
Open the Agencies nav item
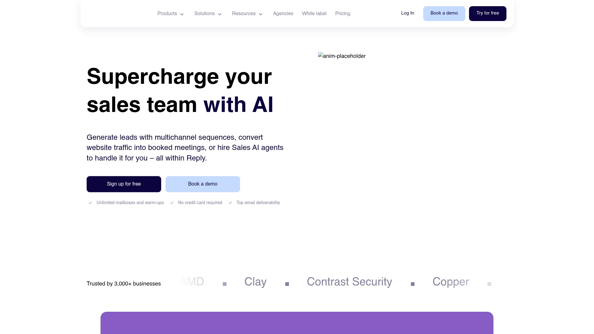point(283,14)
